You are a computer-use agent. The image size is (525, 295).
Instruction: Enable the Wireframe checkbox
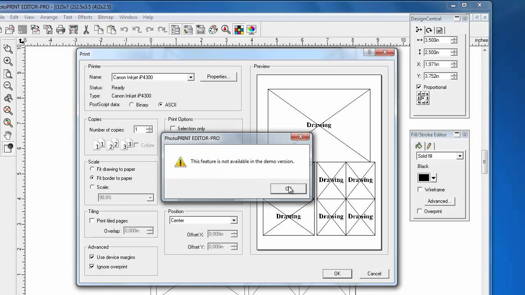[x=420, y=190]
